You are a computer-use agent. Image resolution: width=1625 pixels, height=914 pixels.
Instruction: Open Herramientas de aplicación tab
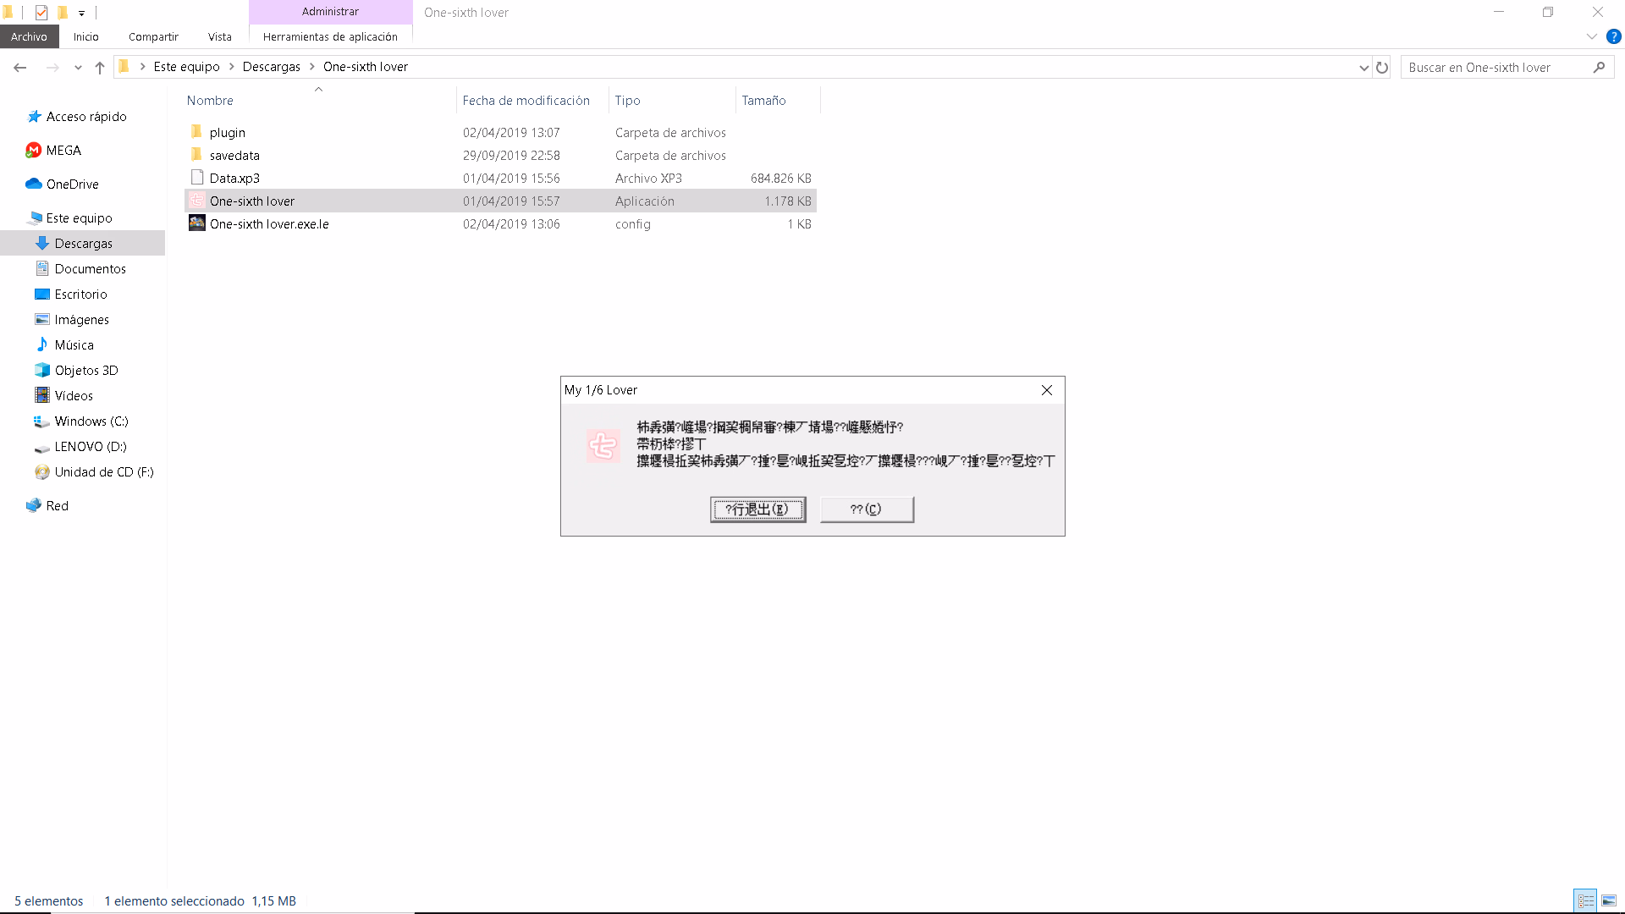(330, 36)
